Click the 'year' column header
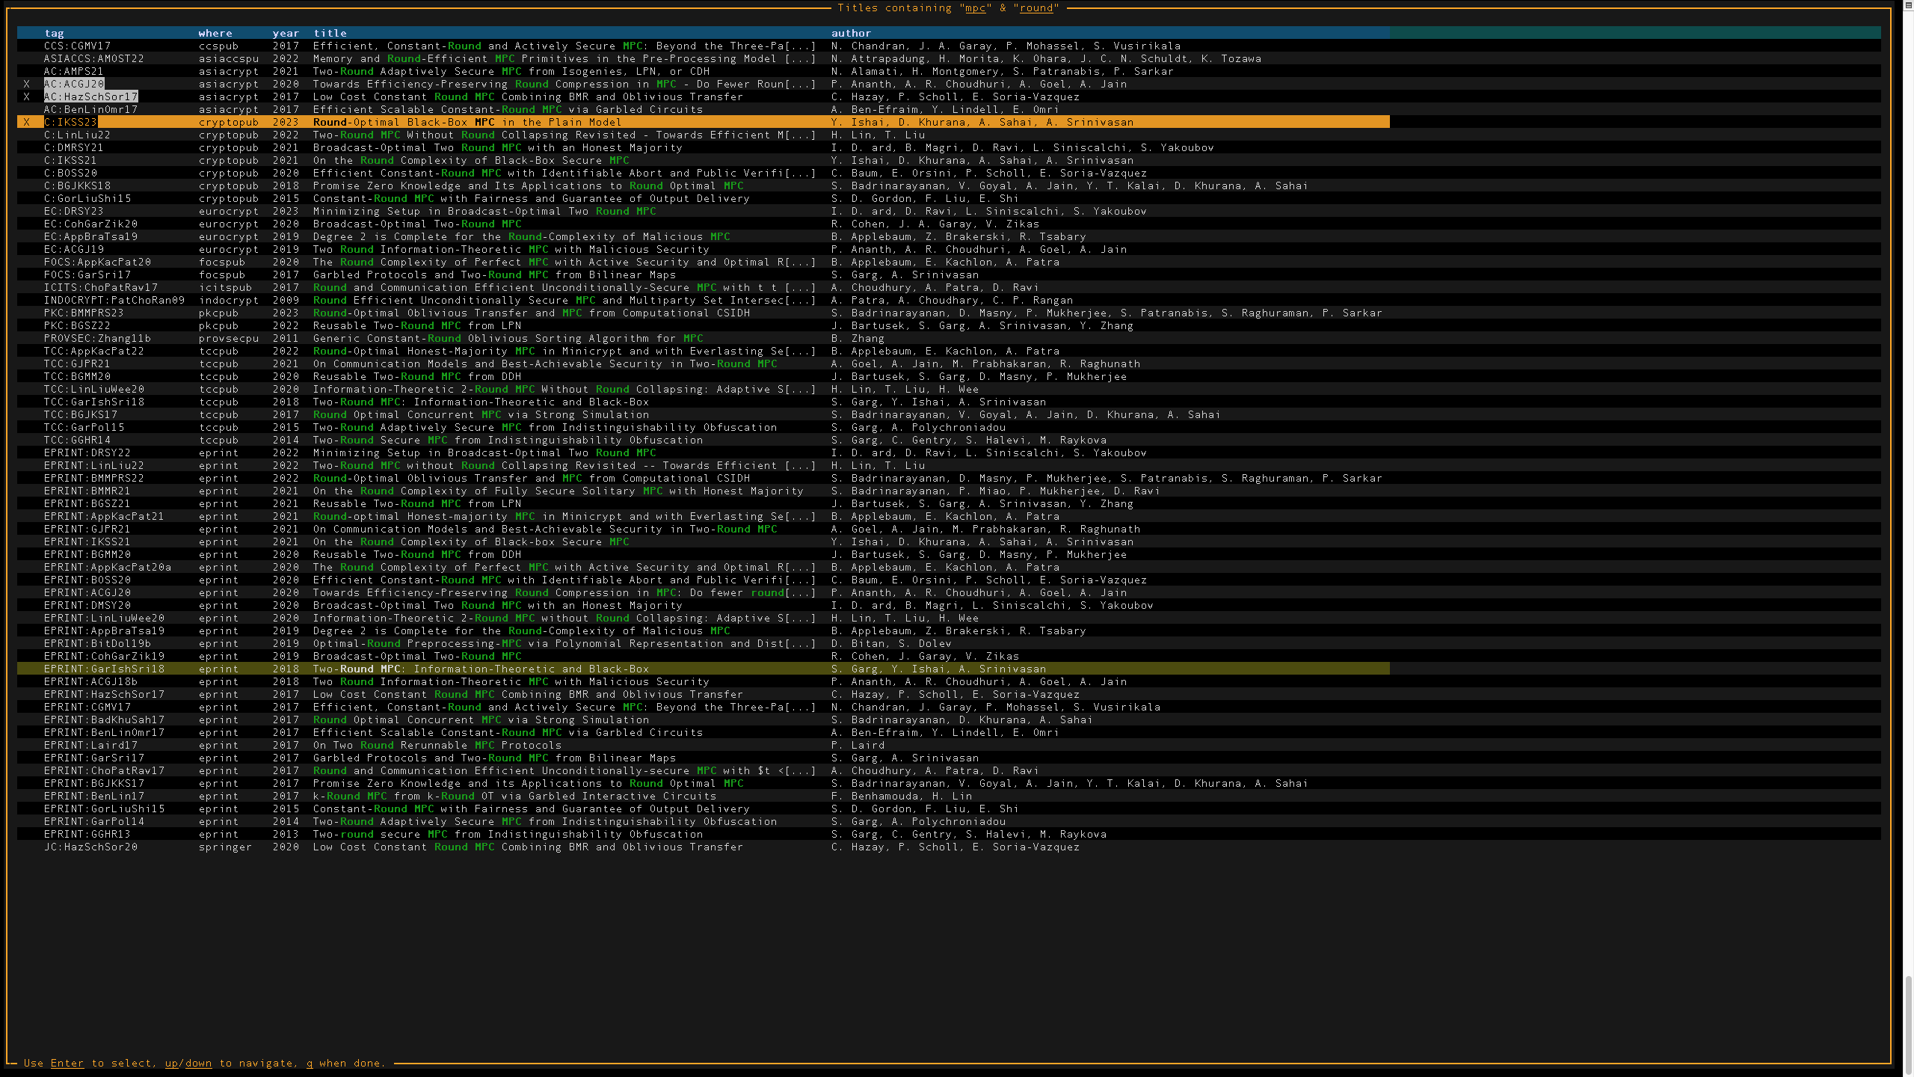The image size is (1914, 1077). point(286,33)
